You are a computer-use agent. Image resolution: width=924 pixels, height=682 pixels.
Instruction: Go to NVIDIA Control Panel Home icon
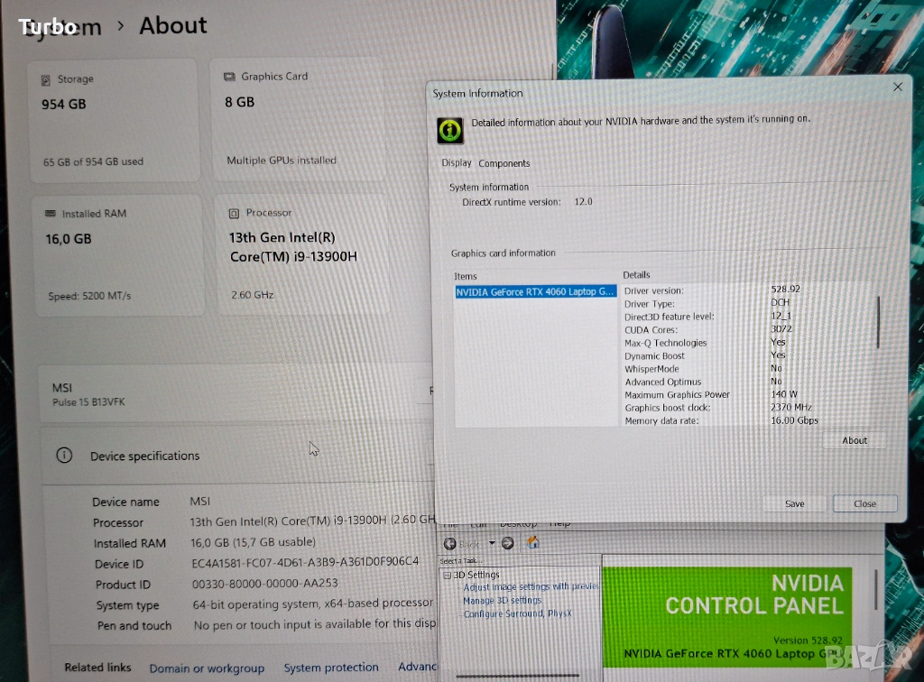[x=533, y=542]
